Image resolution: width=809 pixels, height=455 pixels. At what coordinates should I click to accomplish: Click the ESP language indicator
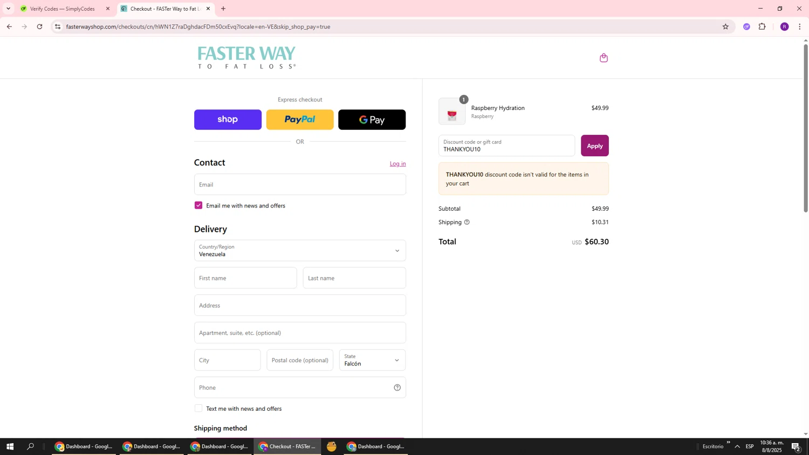tap(750, 446)
